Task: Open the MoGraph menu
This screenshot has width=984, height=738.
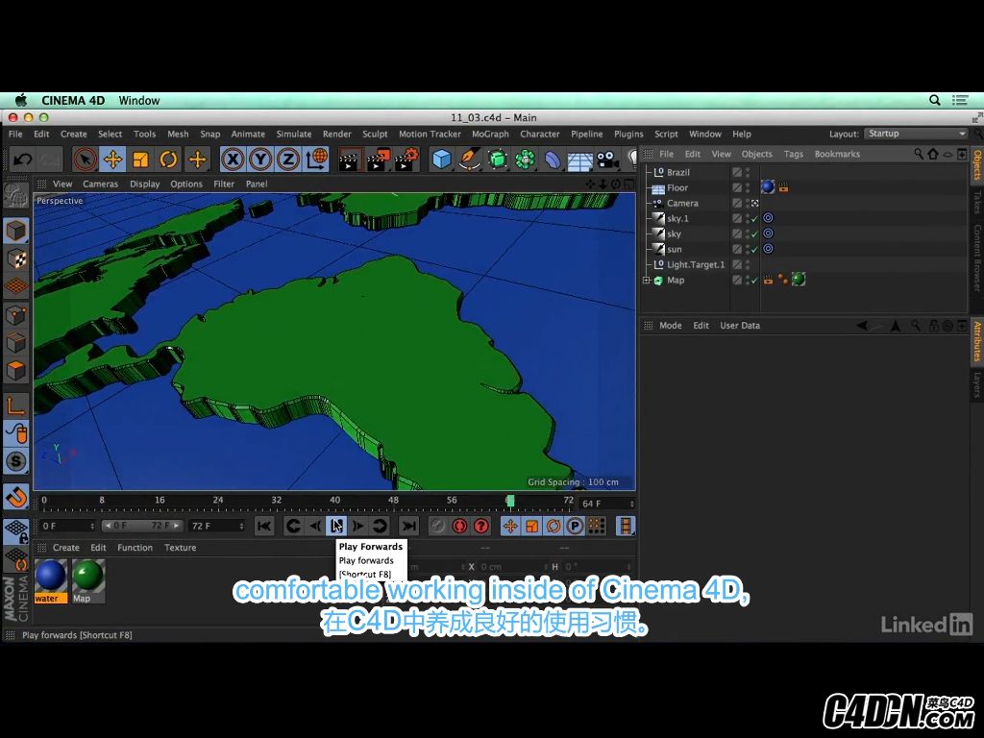Action: [490, 134]
